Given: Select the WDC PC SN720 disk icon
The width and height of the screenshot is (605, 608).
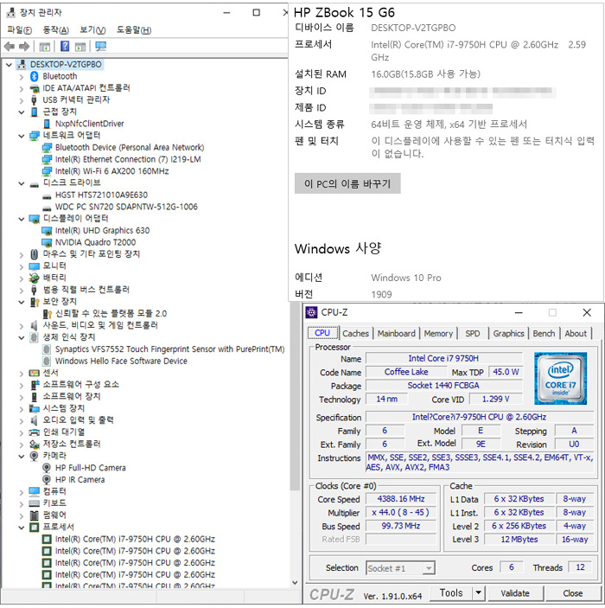Looking at the screenshot, I should (47, 208).
